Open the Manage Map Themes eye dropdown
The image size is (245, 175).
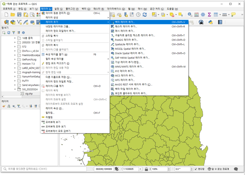[14, 106]
